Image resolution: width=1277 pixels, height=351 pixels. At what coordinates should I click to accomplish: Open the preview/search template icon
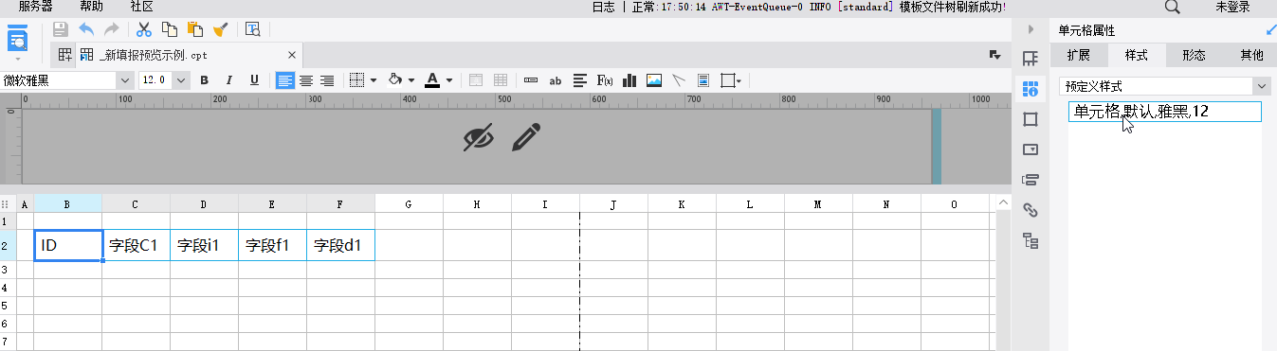pyautogui.click(x=252, y=29)
